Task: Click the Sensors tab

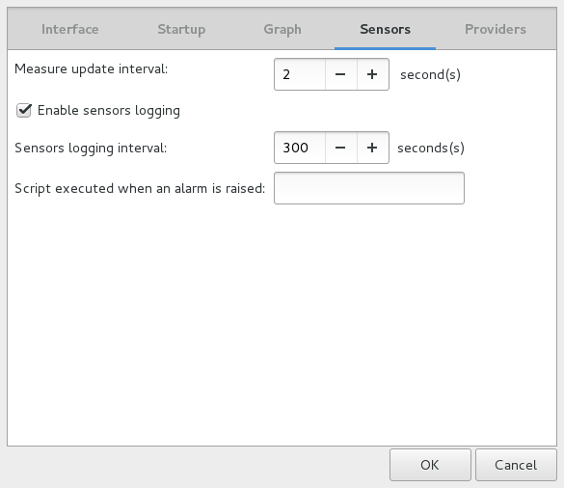Action: (x=385, y=29)
